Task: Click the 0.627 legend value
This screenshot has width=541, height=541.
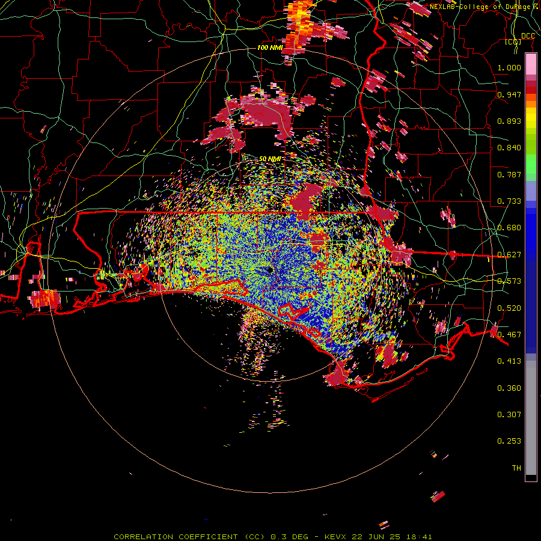Action: click(x=509, y=255)
